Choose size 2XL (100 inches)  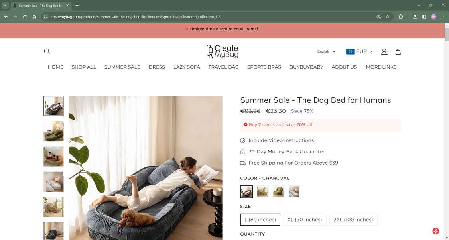point(353,220)
